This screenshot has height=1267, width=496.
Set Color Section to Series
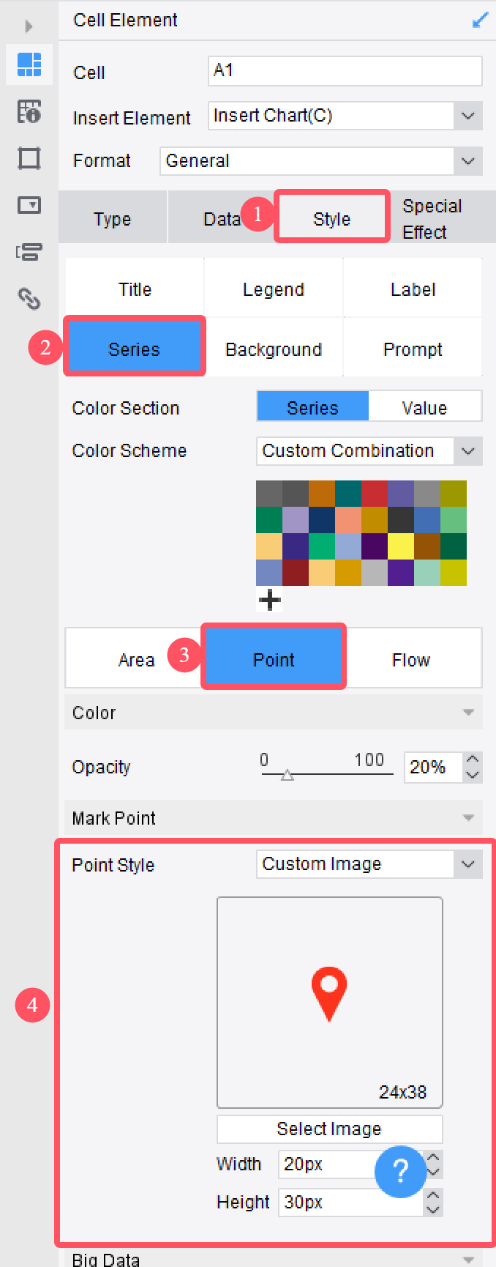312,407
